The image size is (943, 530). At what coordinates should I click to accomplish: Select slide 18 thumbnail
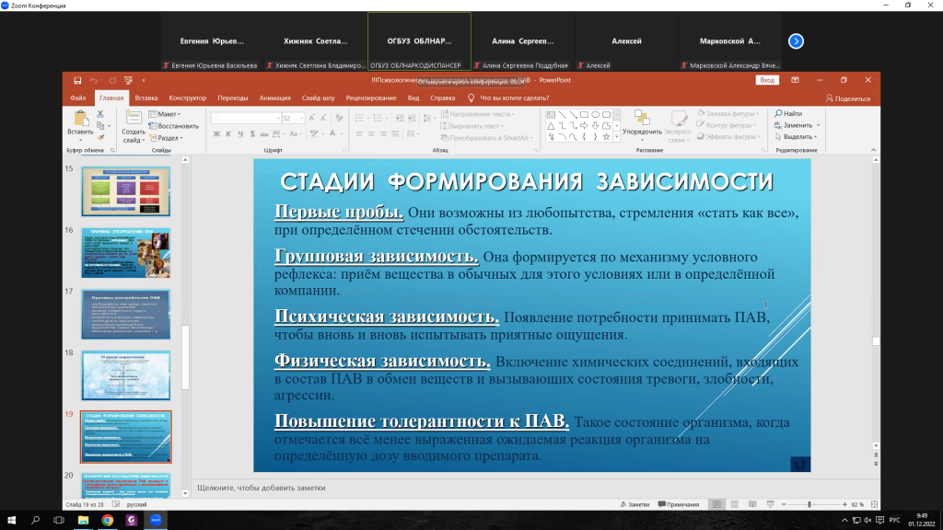[125, 375]
